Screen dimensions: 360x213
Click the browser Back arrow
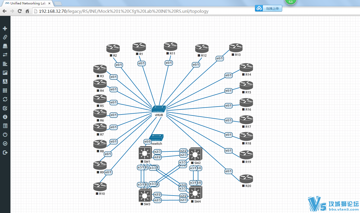(4, 11)
